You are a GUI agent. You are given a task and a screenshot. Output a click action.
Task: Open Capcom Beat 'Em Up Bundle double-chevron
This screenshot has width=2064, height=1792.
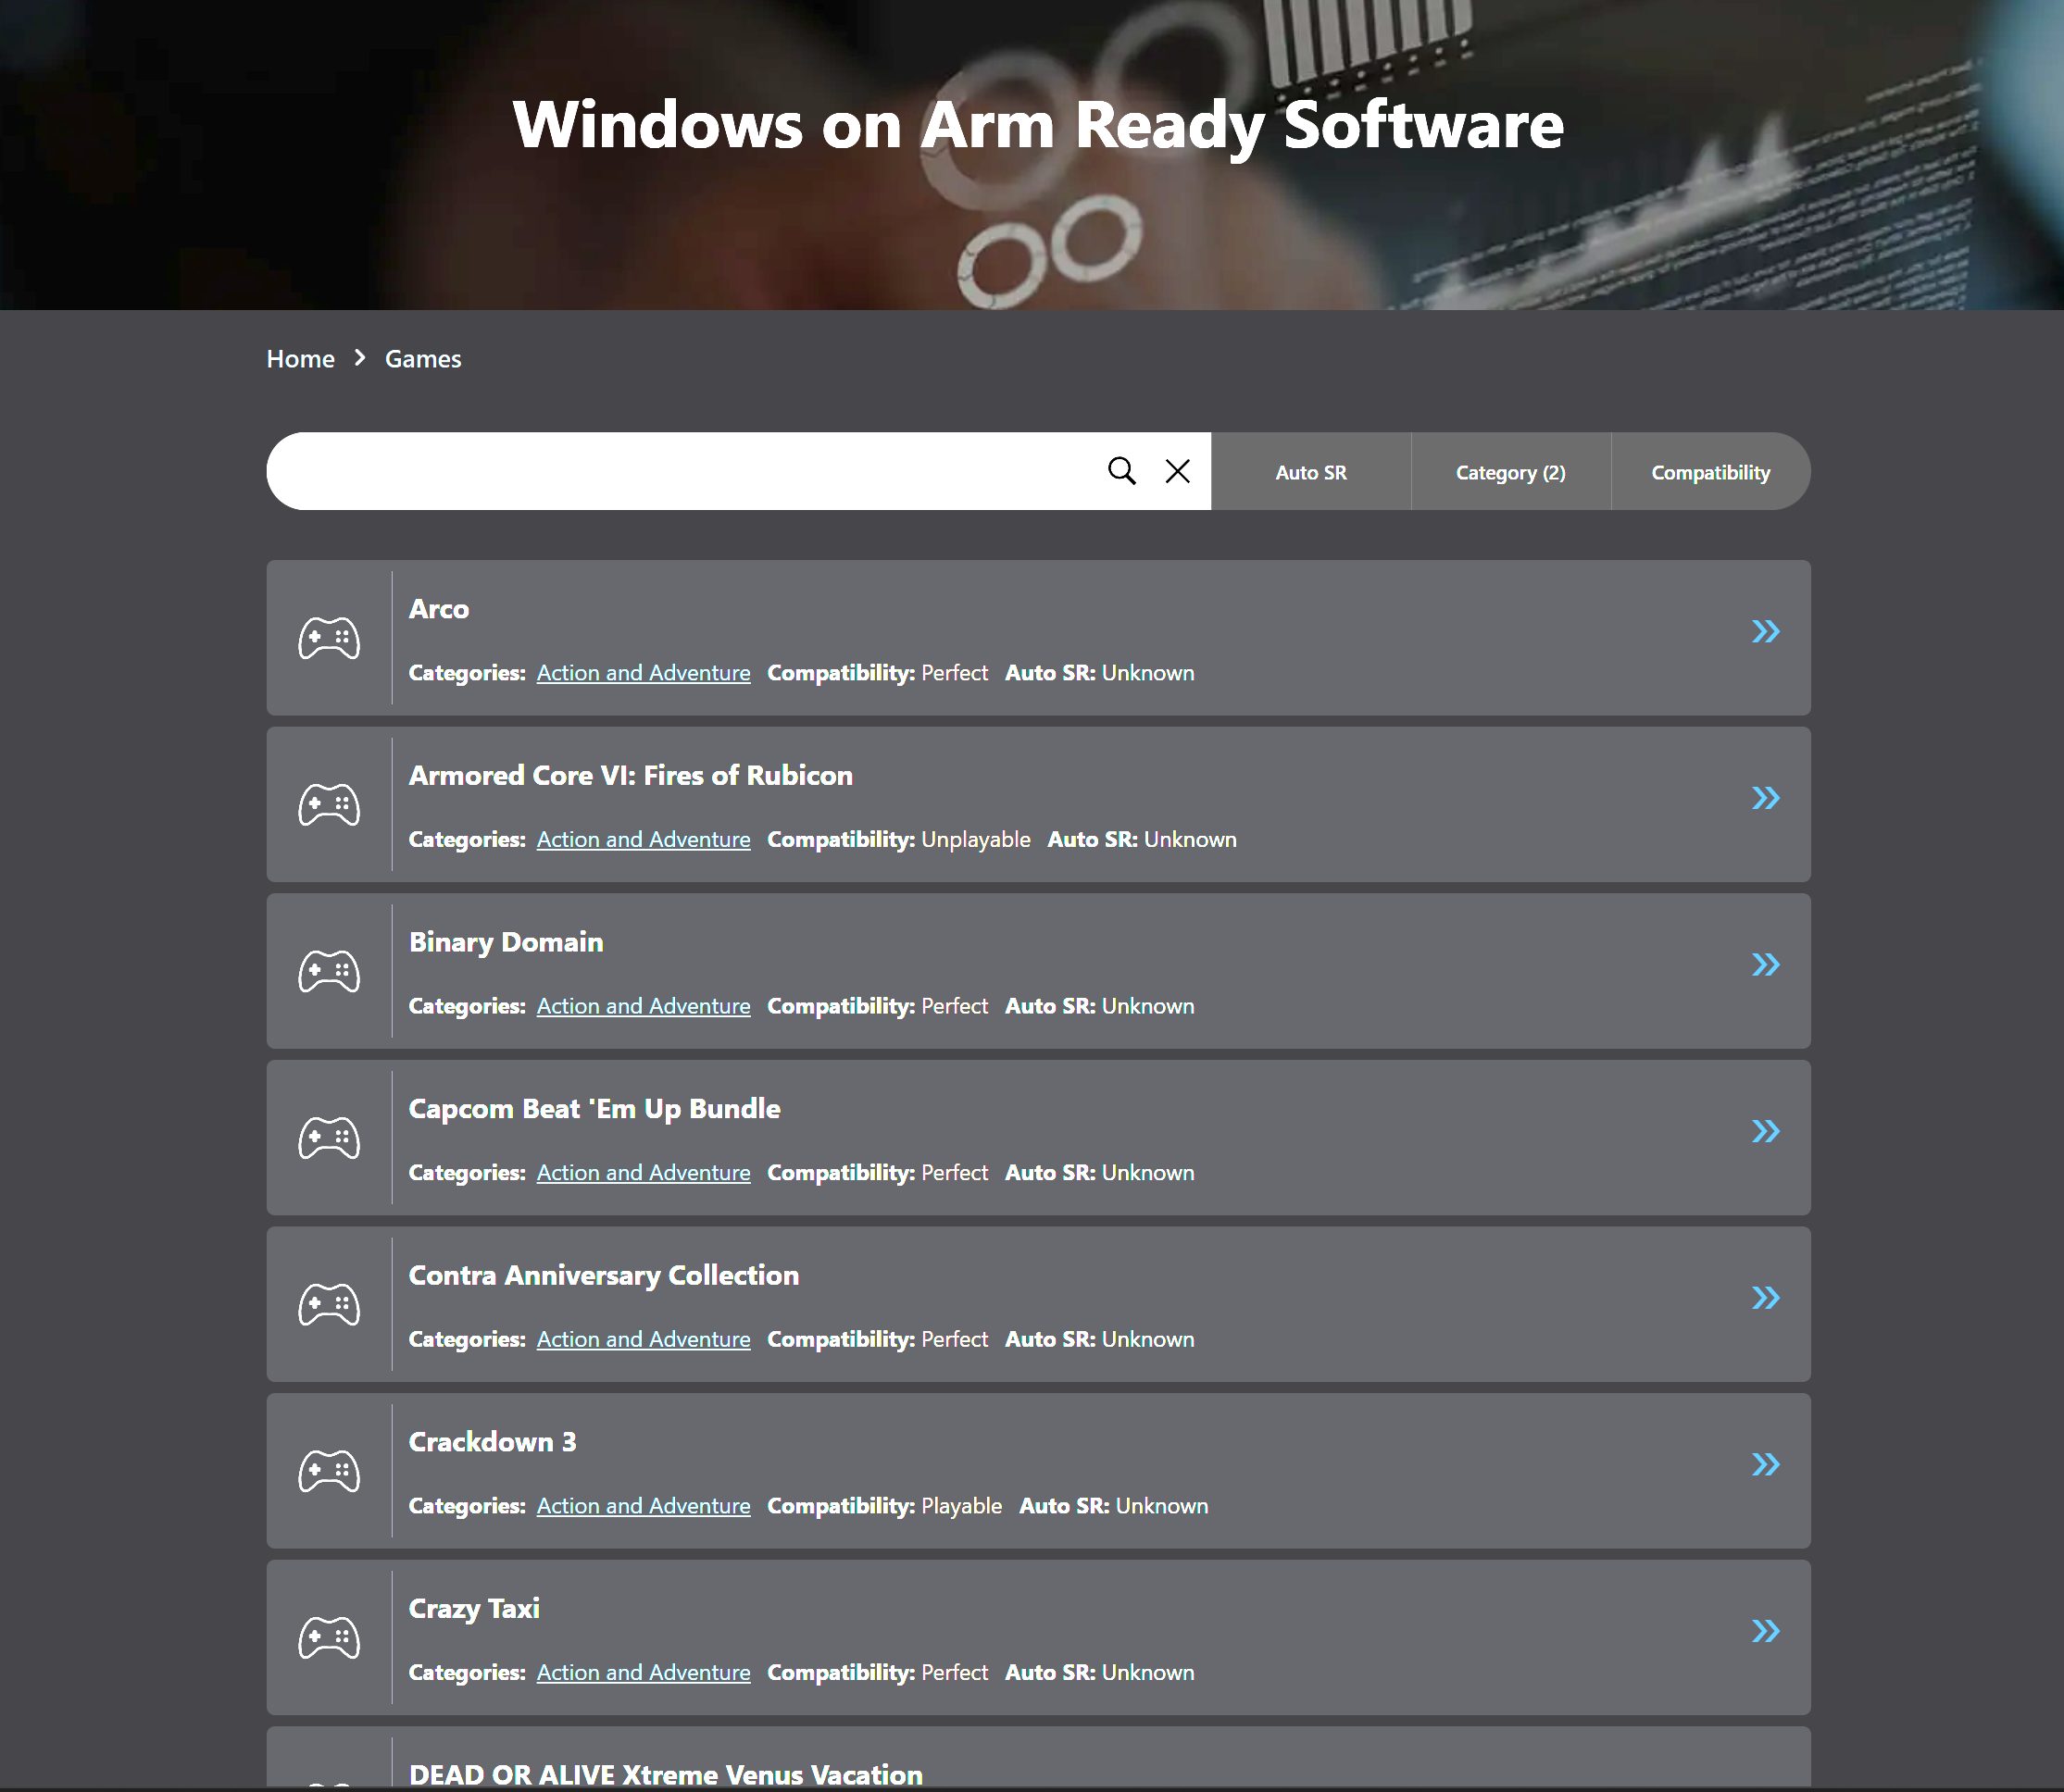[1766, 1131]
